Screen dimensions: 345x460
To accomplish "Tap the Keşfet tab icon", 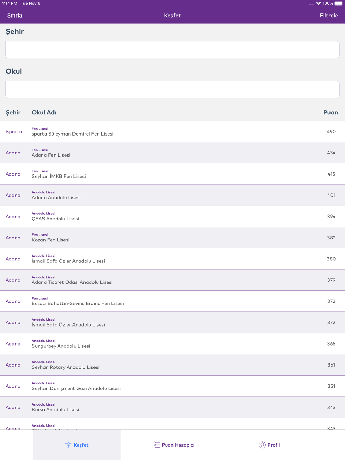I will click(68, 445).
